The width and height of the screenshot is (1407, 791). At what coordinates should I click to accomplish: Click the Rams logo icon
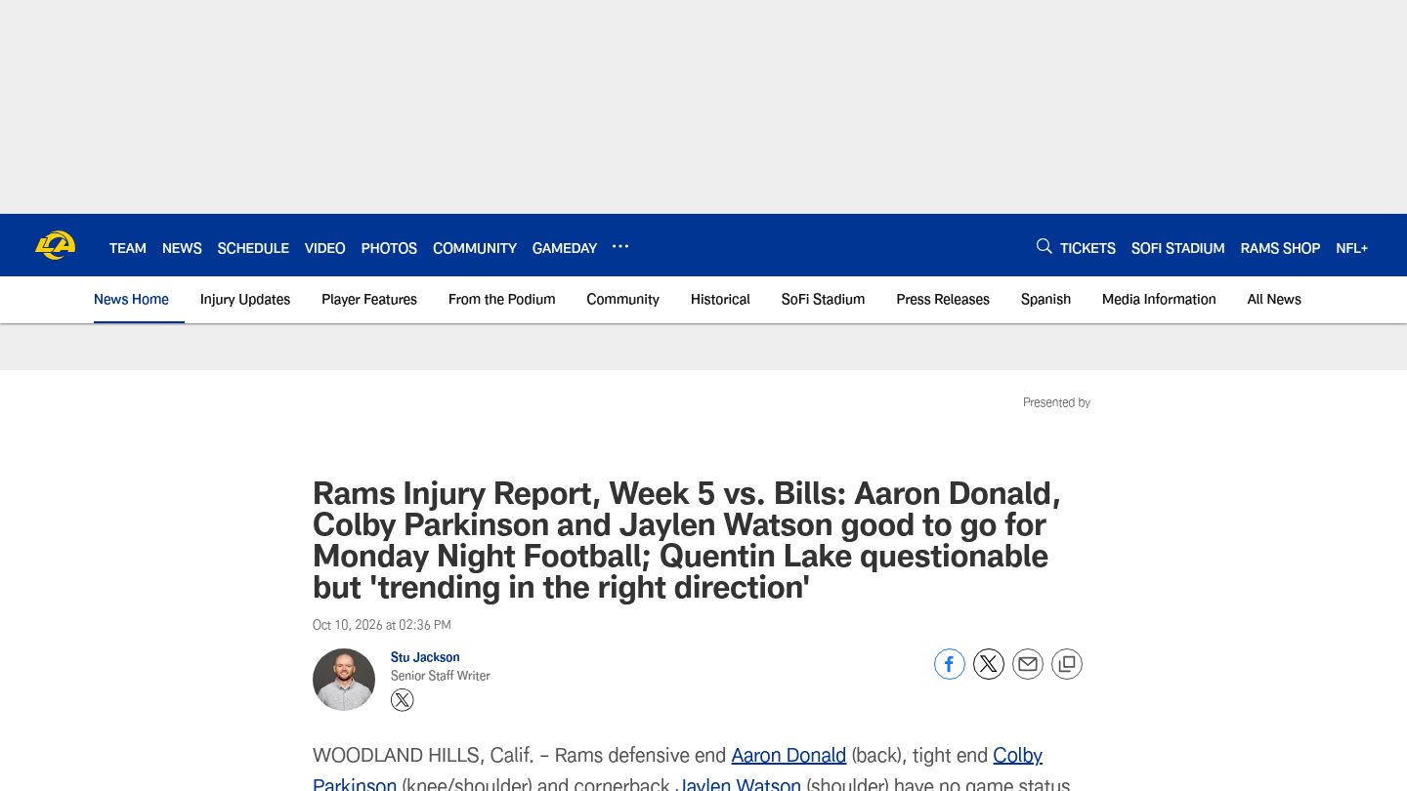(x=56, y=245)
